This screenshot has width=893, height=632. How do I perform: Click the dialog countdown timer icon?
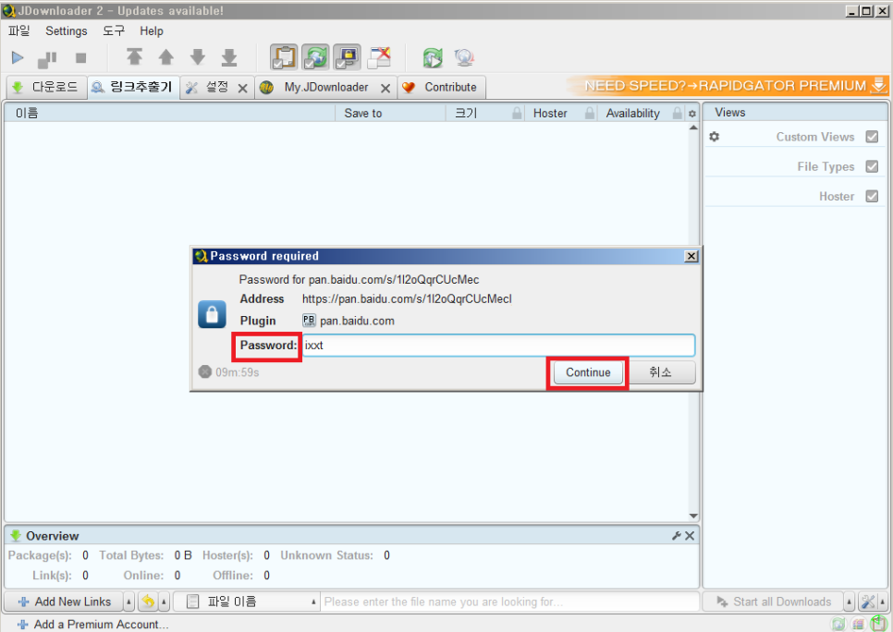coord(205,371)
